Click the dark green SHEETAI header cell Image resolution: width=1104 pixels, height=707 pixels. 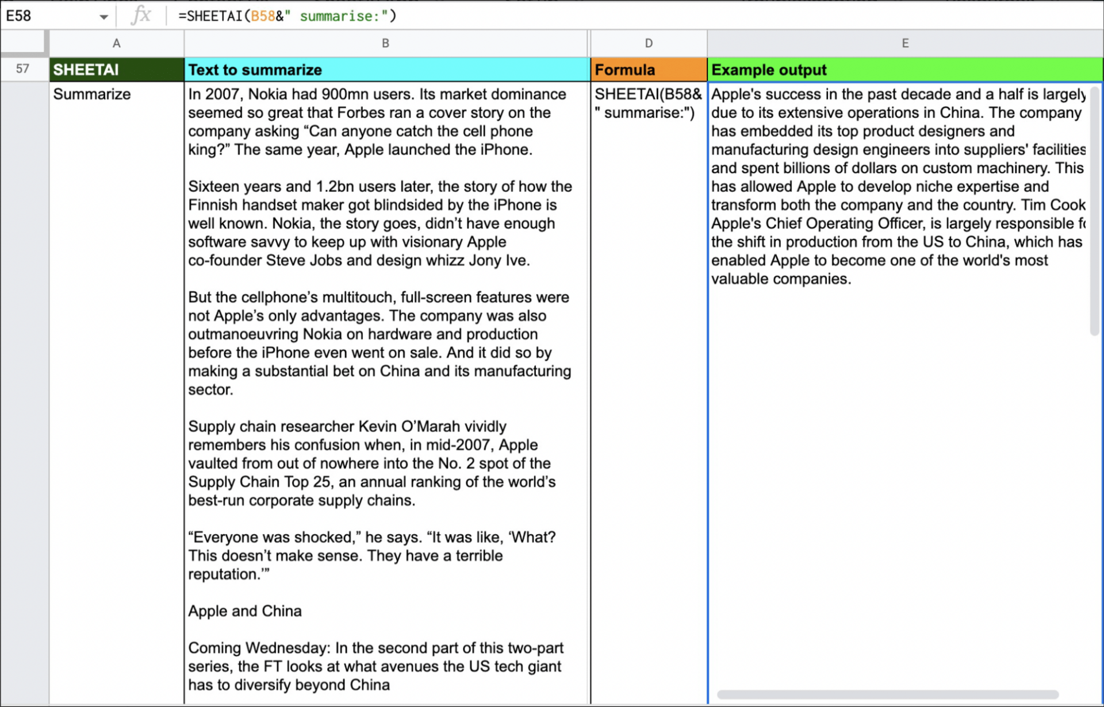[x=116, y=69]
